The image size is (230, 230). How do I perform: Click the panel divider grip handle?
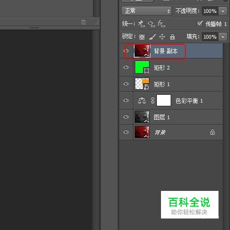coord(34,28)
